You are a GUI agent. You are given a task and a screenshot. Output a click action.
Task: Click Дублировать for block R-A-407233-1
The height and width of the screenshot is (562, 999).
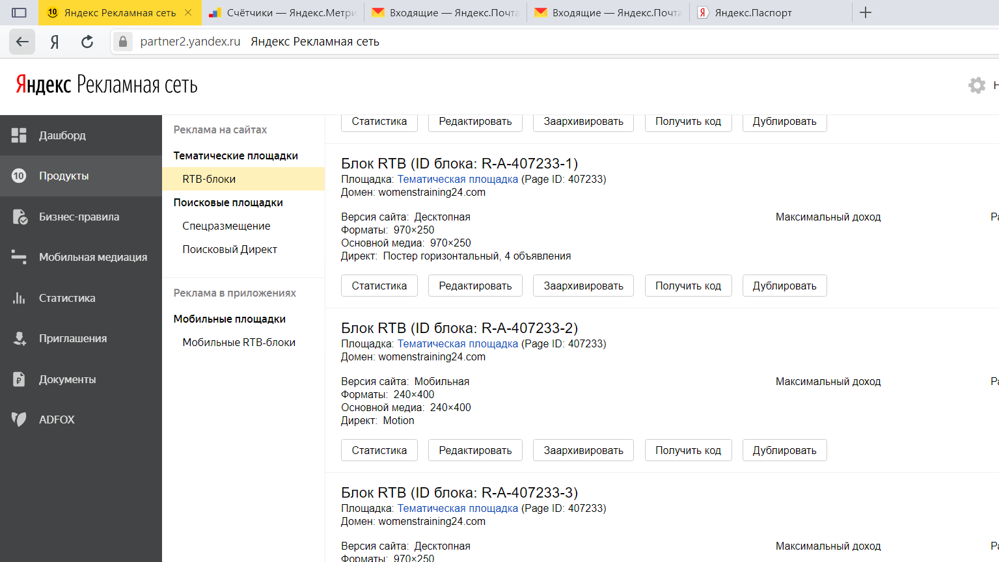pyautogui.click(x=784, y=286)
